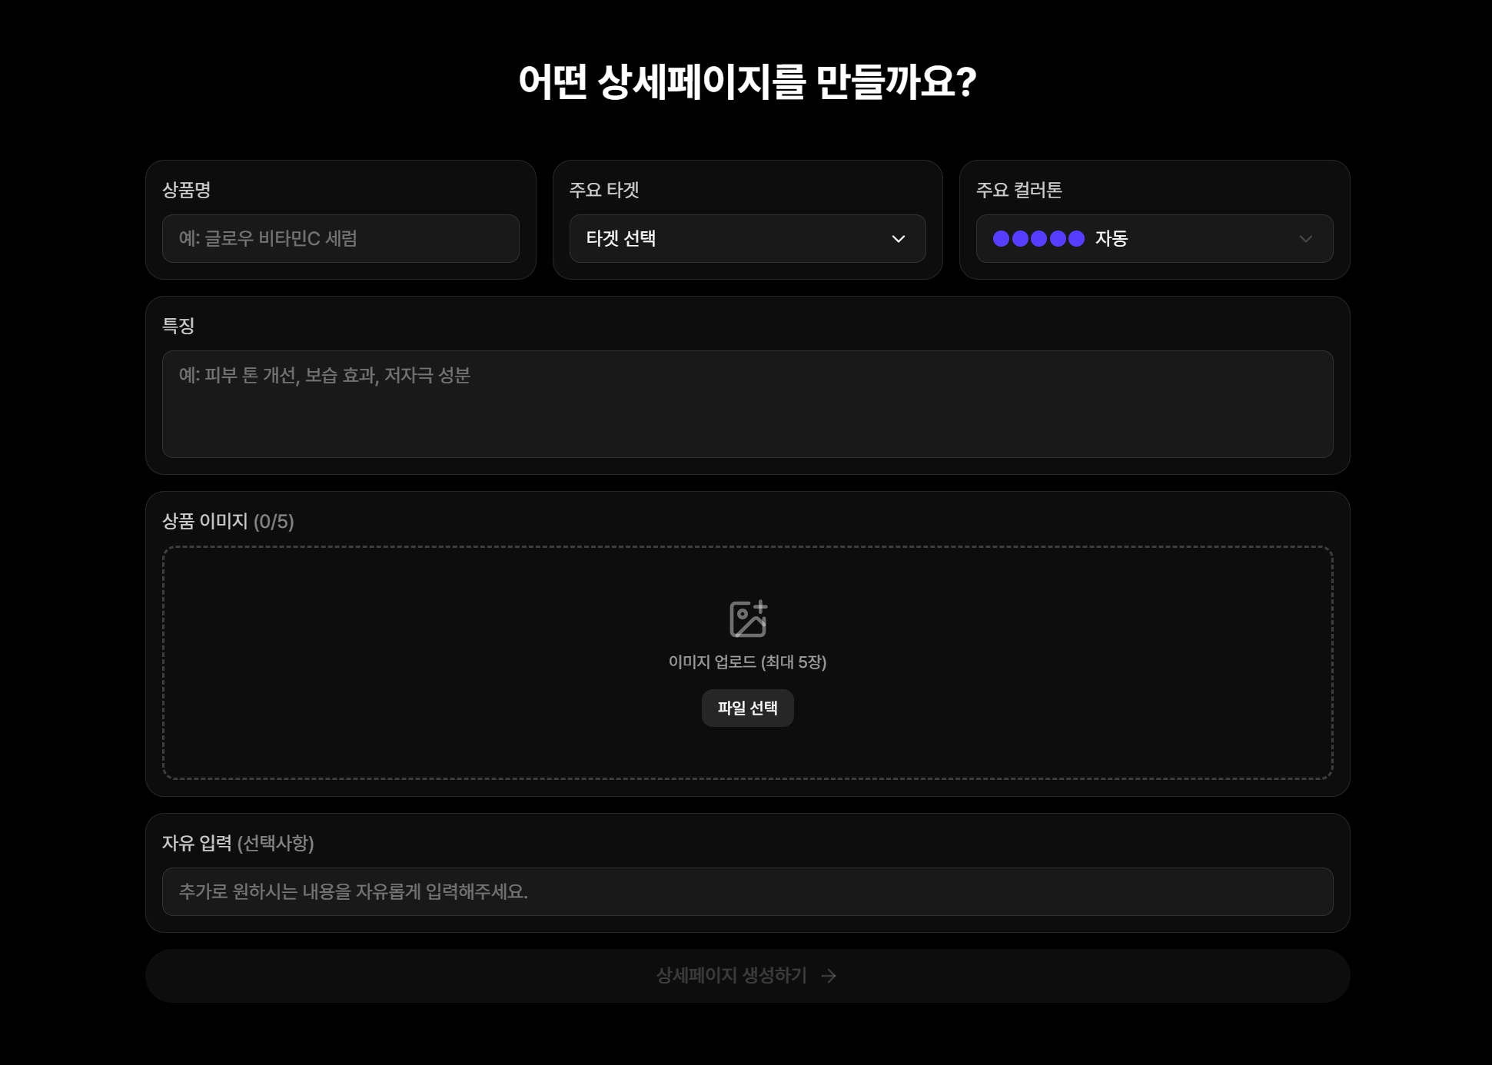The height and width of the screenshot is (1065, 1492).
Task: Click the 주요 타겟 label
Action: (x=604, y=190)
